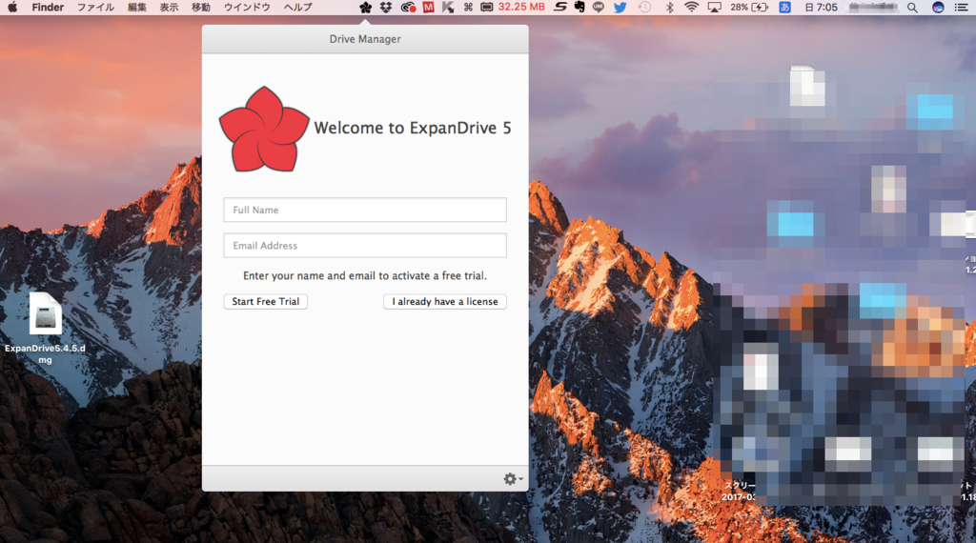Screen dimensions: 976x543
Task: Click the AirPlay display menu bar icon
Action: click(715, 8)
